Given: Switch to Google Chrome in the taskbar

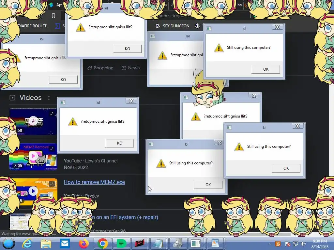Looking at the screenshot, I should (x=102, y=243).
